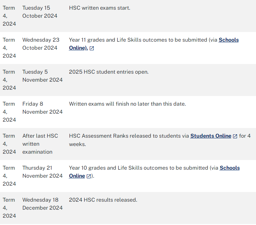Screen dimensions: 256x225
Task: Click external-link icon after Year 11 Schools Online
Action: (x=92, y=48)
